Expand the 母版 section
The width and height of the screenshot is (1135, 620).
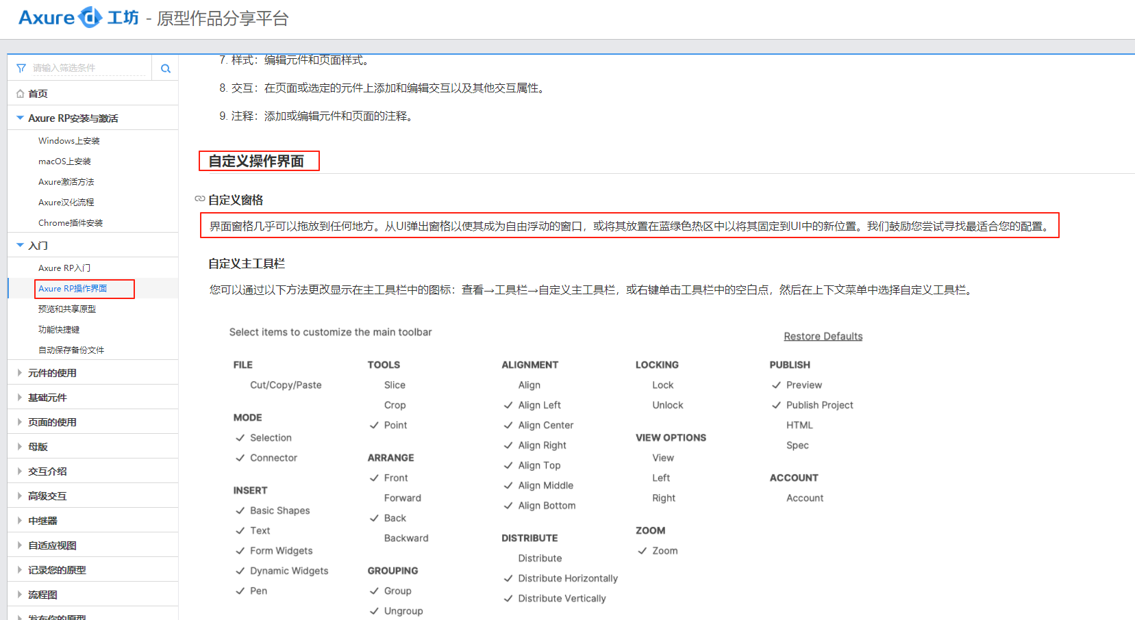pyautogui.click(x=20, y=447)
